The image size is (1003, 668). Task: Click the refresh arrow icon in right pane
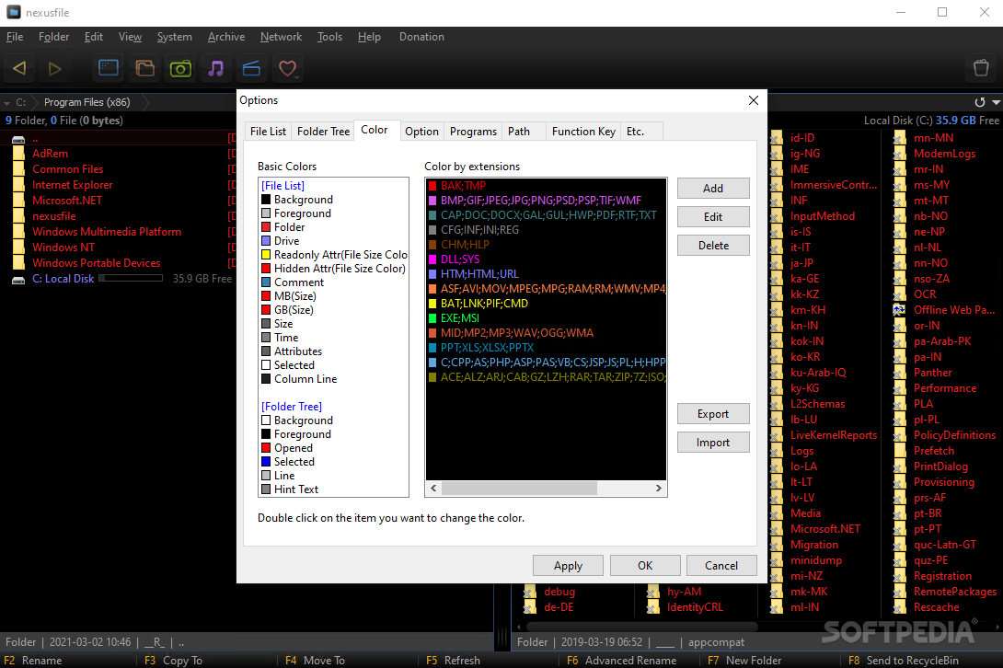coord(979,102)
